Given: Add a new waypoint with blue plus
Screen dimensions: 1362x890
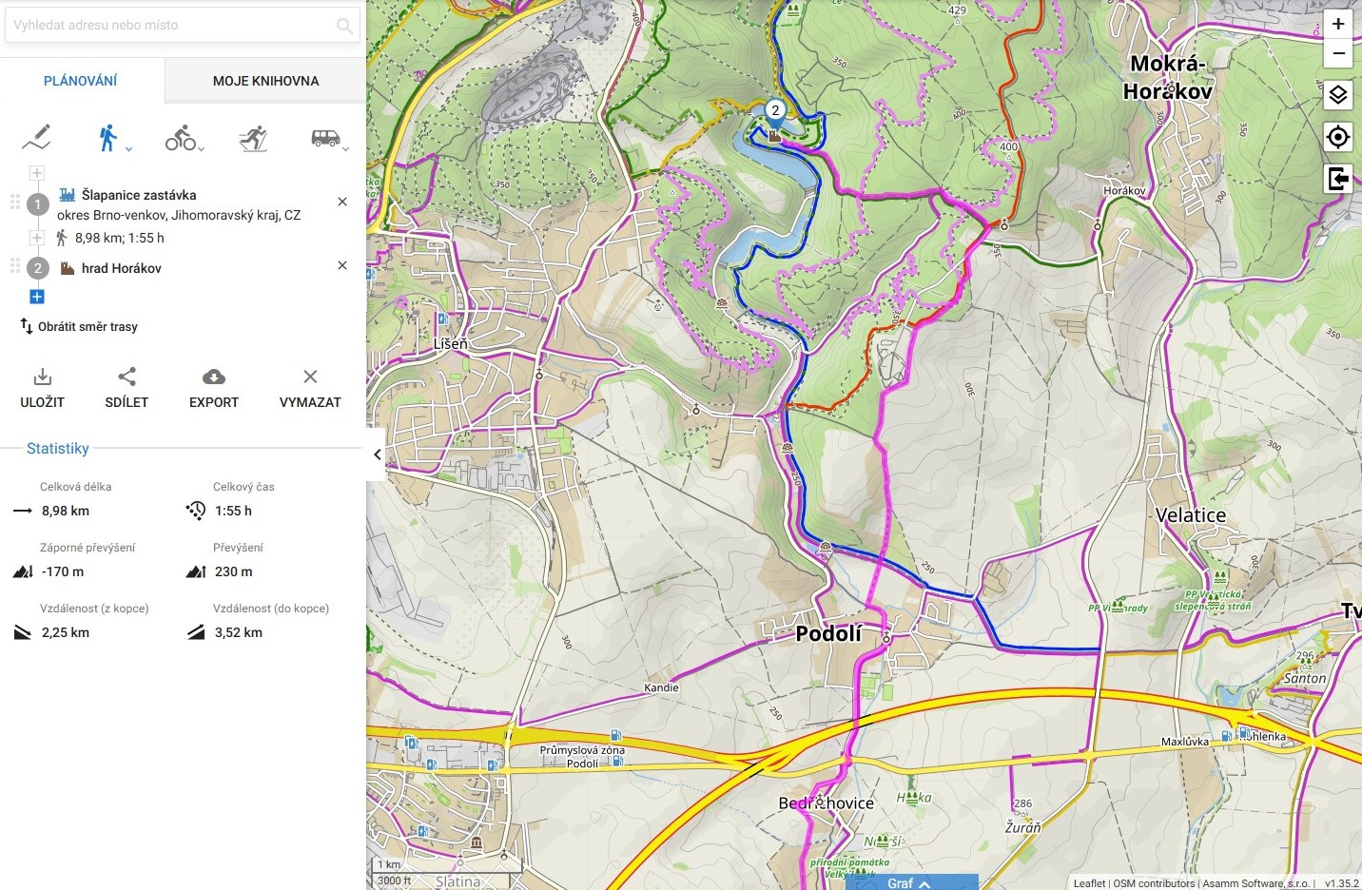Looking at the screenshot, I should click(x=37, y=297).
